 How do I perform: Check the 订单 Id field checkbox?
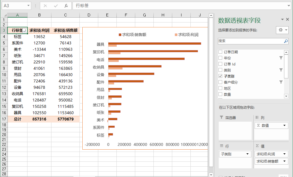[x=220, y=64]
